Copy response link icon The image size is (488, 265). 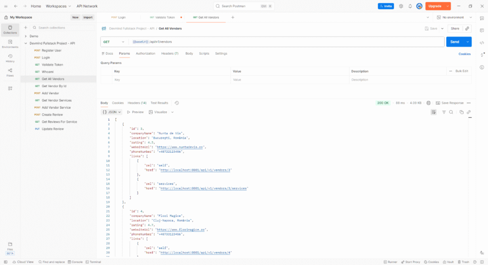(469, 112)
